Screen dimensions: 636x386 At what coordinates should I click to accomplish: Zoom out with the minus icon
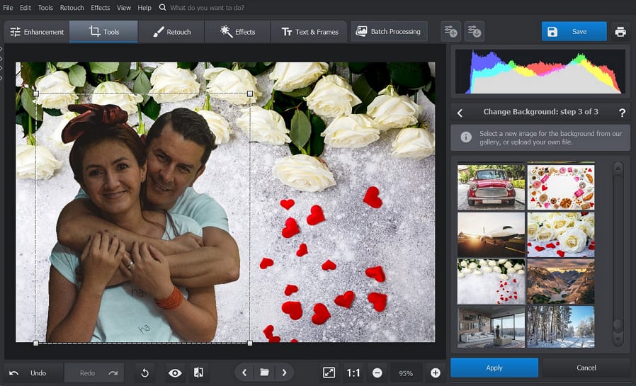(377, 373)
